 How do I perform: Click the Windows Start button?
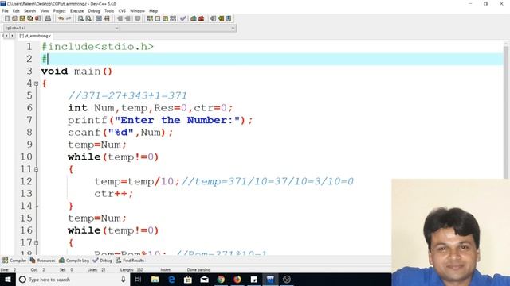point(7,280)
